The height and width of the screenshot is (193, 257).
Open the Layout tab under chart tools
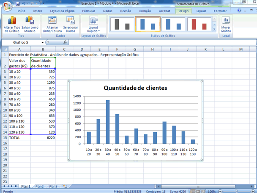pos(202,10)
